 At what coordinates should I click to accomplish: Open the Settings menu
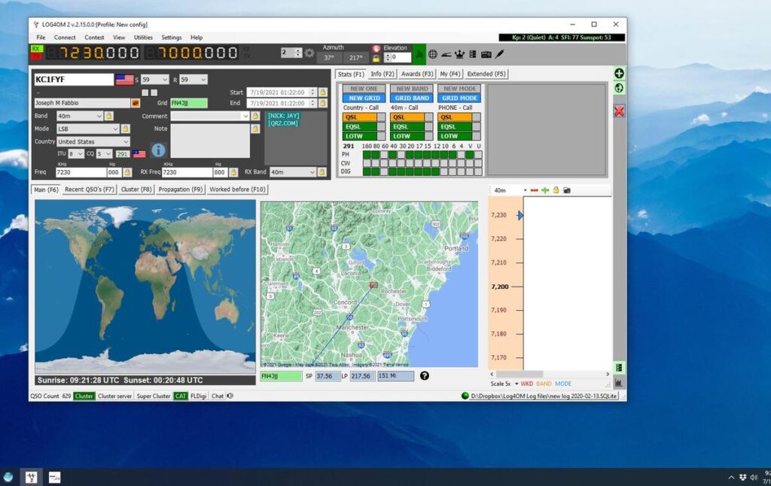tap(171, 38)
